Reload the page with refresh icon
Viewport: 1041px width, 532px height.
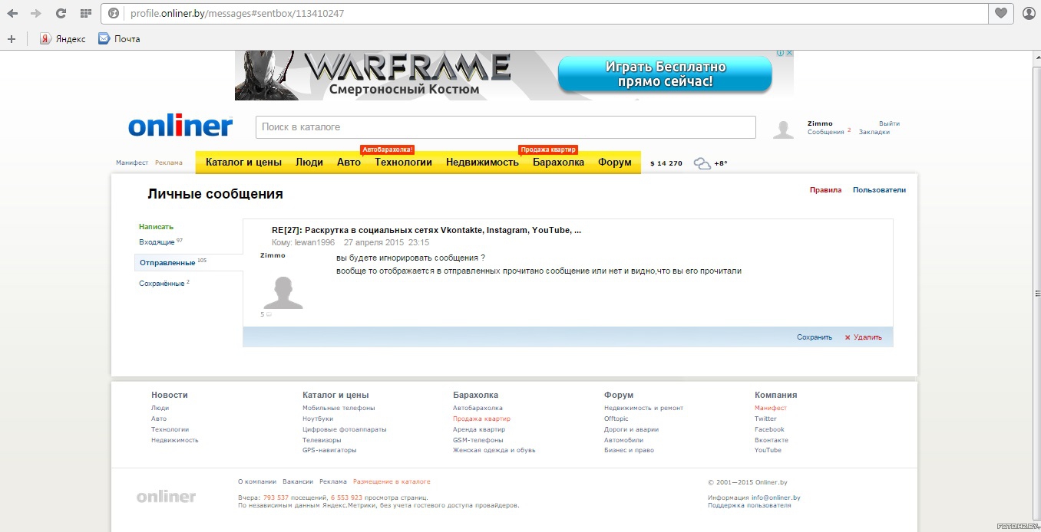coord(61,13)
